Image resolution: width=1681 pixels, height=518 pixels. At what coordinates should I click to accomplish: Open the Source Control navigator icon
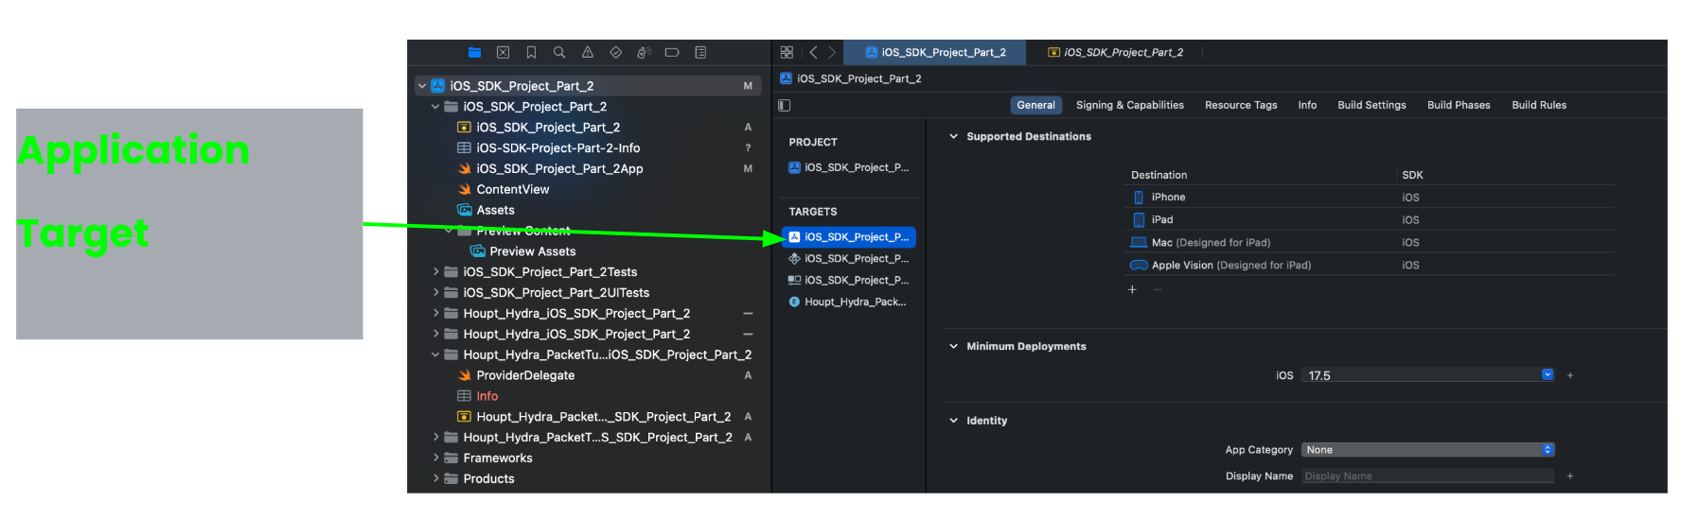pyautogui.click(x=503, y=53)
